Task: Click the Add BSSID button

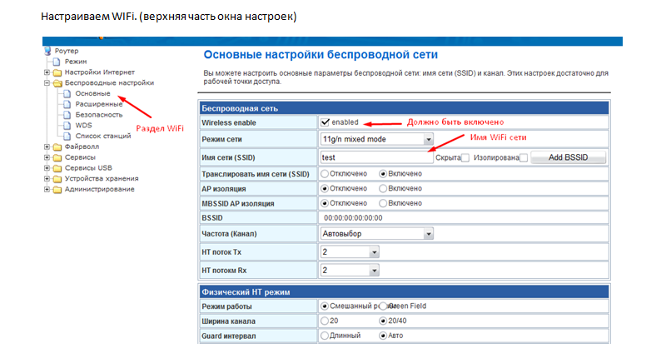Action: (568, 157)
